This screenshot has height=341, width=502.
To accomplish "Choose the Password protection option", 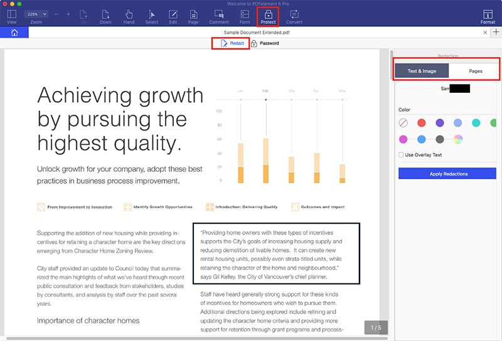I will tap(265, 43).
